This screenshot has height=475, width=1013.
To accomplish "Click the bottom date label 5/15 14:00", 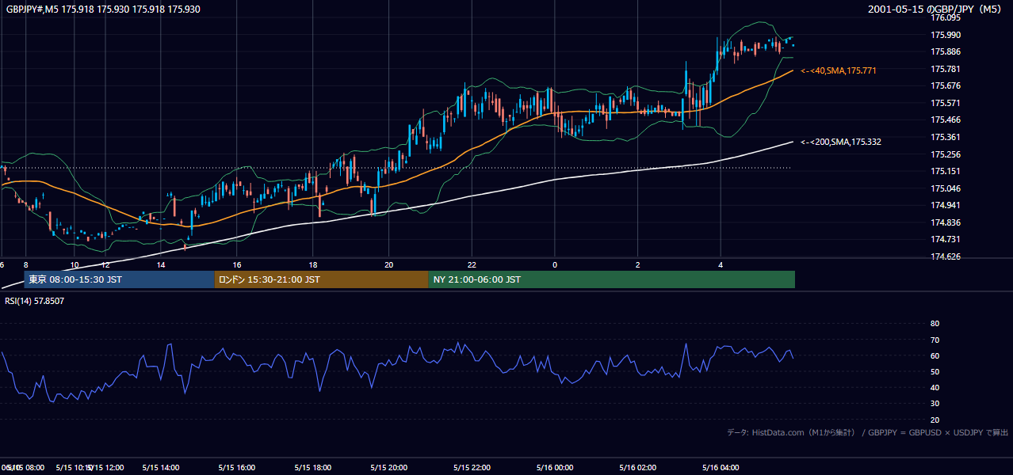I will [x=160, y=468].
